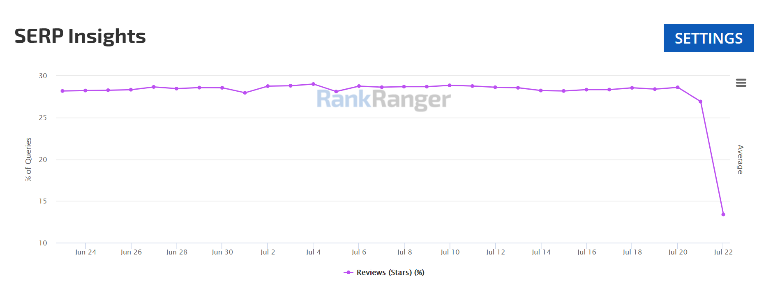This screenshot has width=780, height=296.
Task: Select the Jul 10 data point
Action: [450, 85]
